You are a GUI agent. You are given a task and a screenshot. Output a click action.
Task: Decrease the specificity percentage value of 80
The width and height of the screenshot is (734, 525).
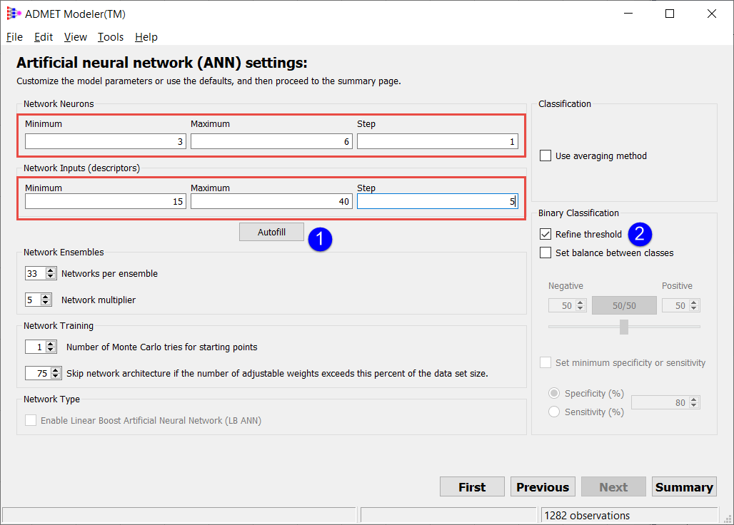coord(694,405)
